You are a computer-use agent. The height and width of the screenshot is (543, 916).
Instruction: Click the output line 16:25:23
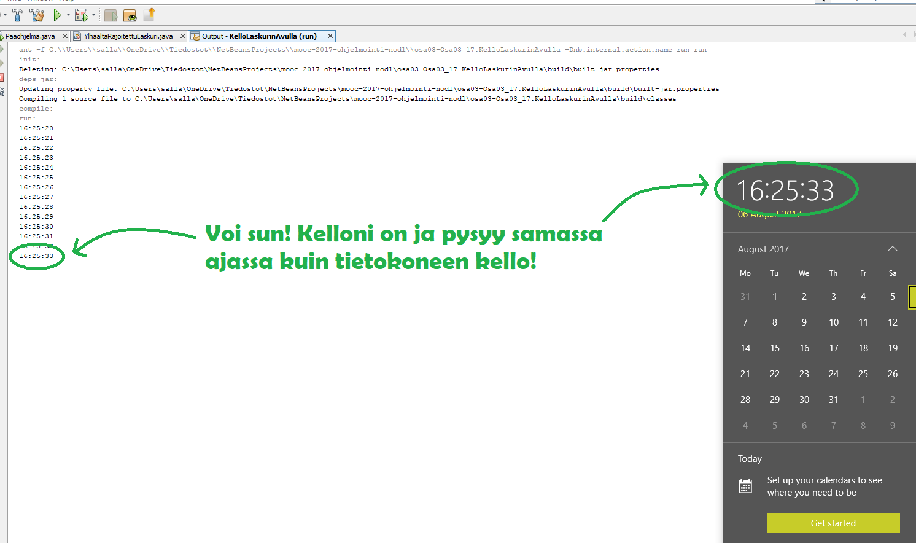click(36, 158)
